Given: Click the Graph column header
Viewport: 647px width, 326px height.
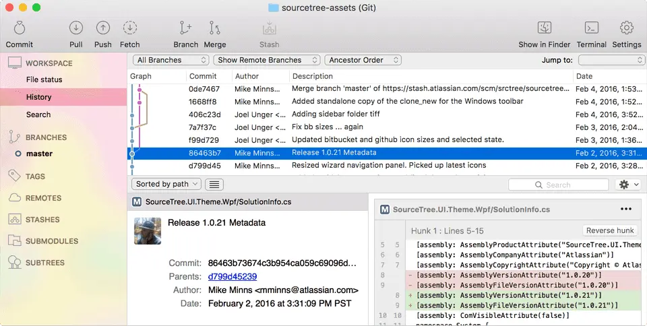Looking at the screenshot, I should click(141, 76).
